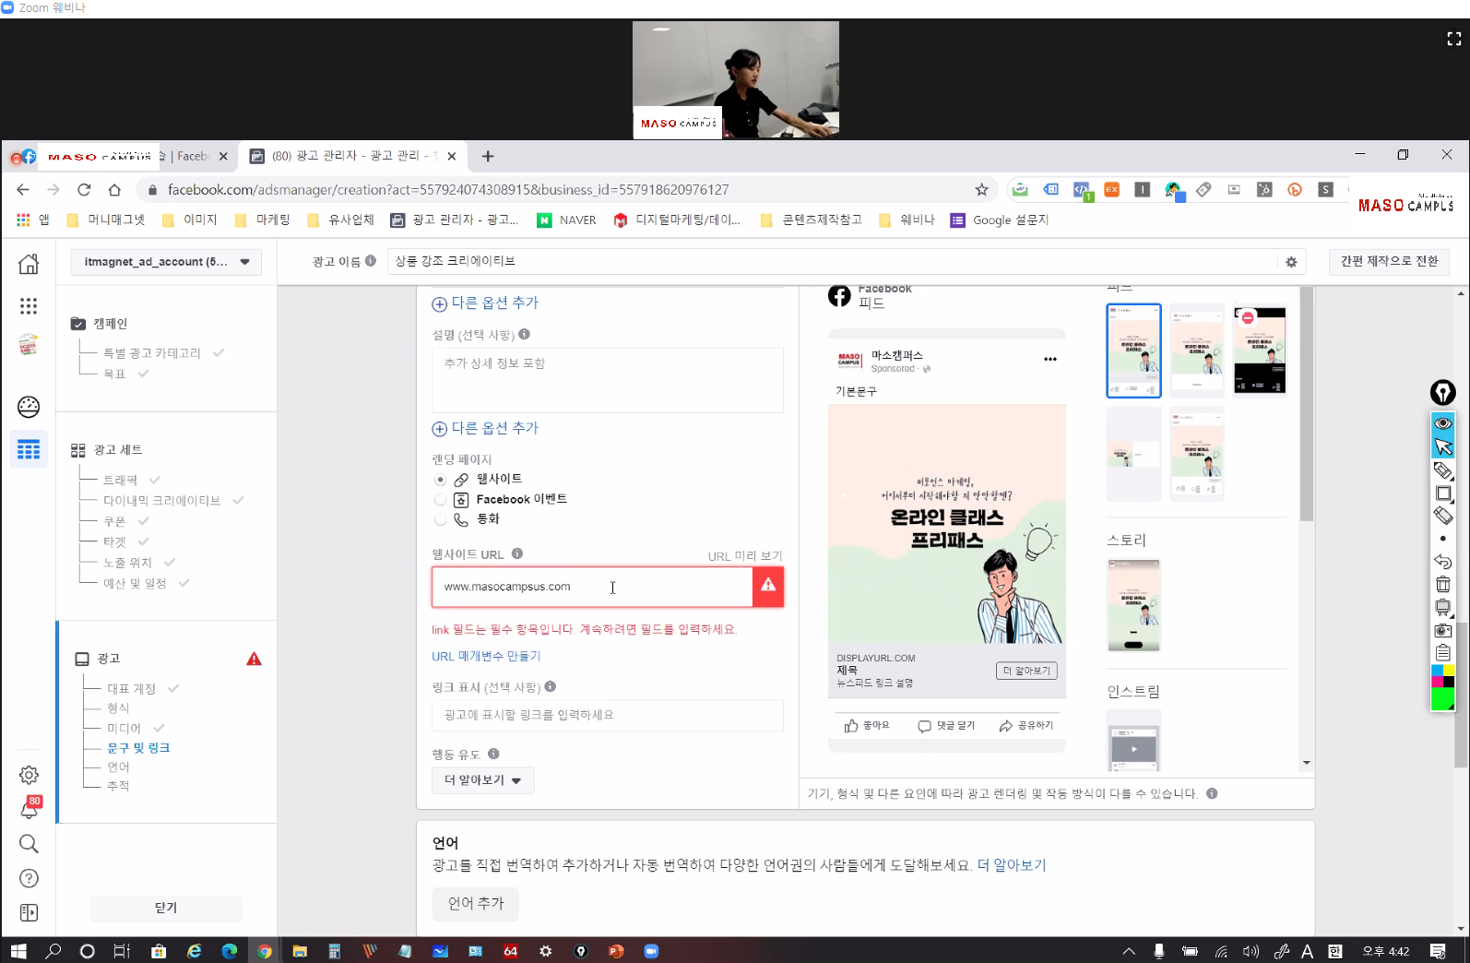Click the search magnifier in left sidebar

click(29, 844)
